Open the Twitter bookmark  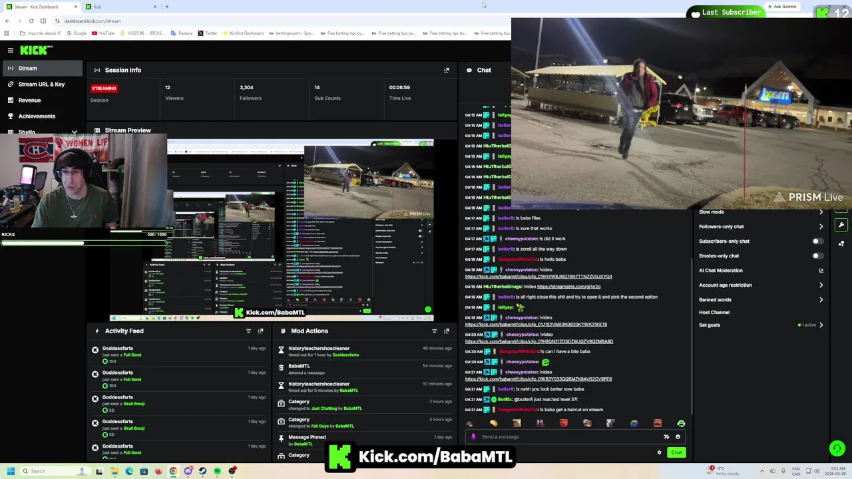coord(207,33)
